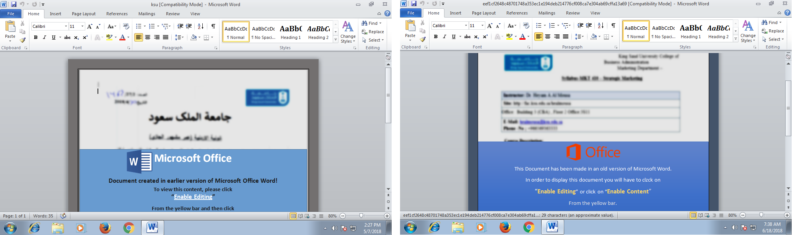Open Borders dropdown in left window

(212, 37)
